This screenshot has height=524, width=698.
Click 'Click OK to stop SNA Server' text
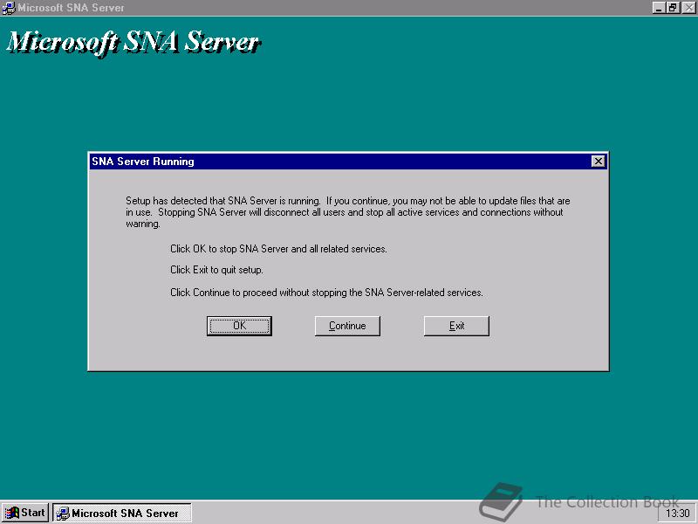click(x=278, y=249)
